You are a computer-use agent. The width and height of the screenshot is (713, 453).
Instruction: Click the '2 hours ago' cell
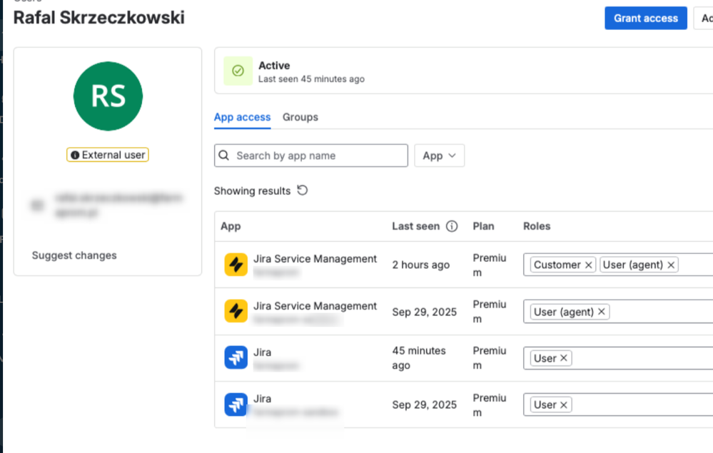pos(420,265)
